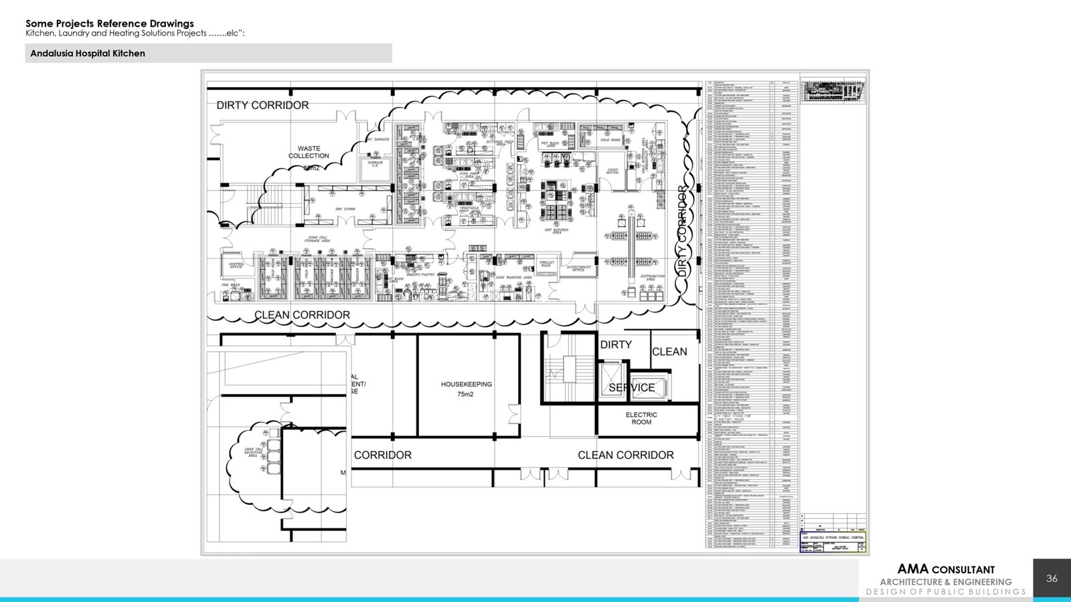Click the Trolley Wash room label
1071x602 pixels.
coord(547,264)
